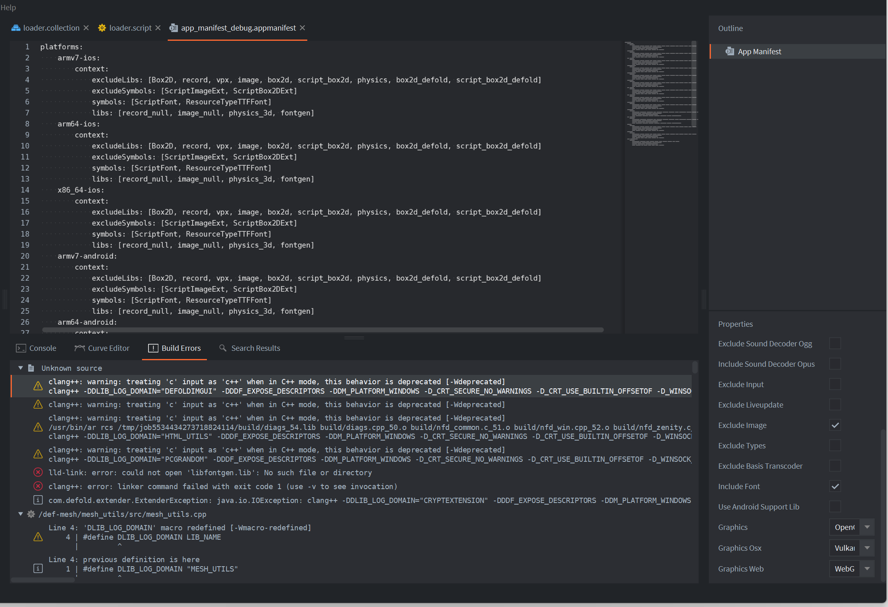888x607 pixels.
Task: Switch to the Curve Editor tab
Action: point(102,348)
